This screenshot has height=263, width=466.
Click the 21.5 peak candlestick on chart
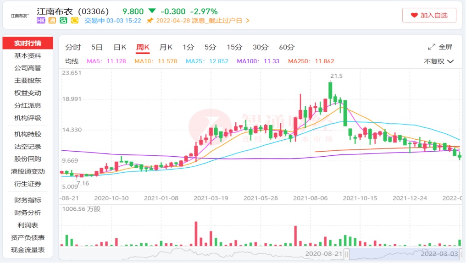coord(330,91)
